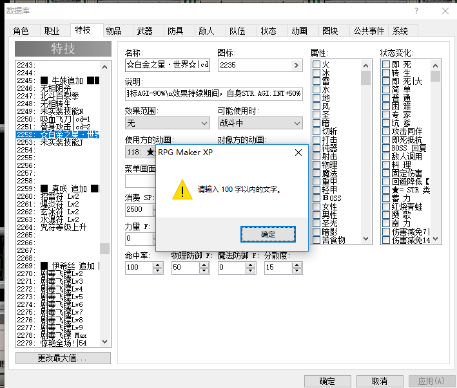Toggle the 雷 attribute checkbox
Screen dimensions: 457x388
pos(316,81)
